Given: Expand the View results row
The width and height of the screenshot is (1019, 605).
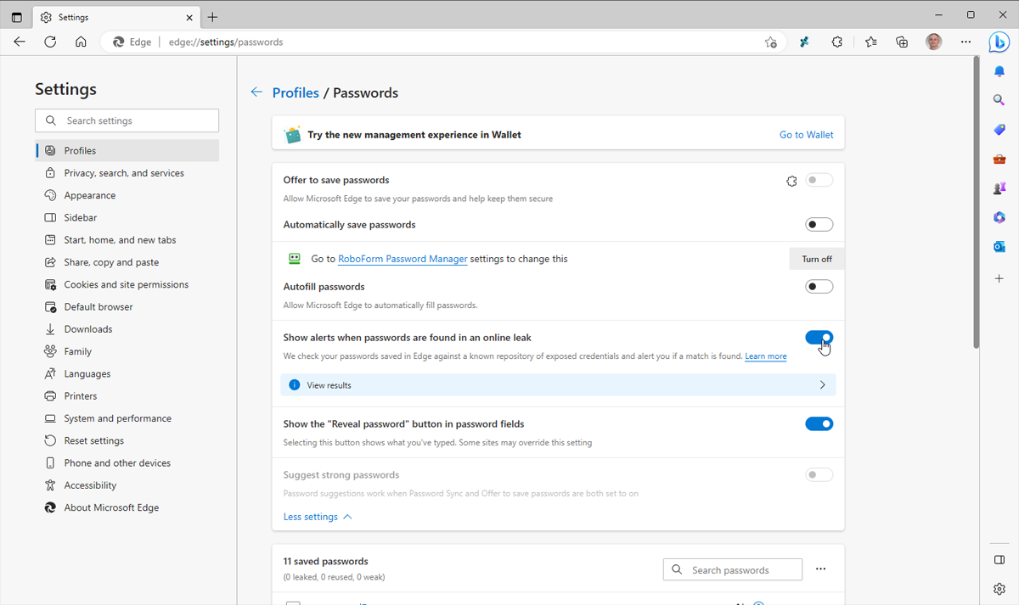Looking at the screenshot, I should pyautogui.click(x=558, y=385).
